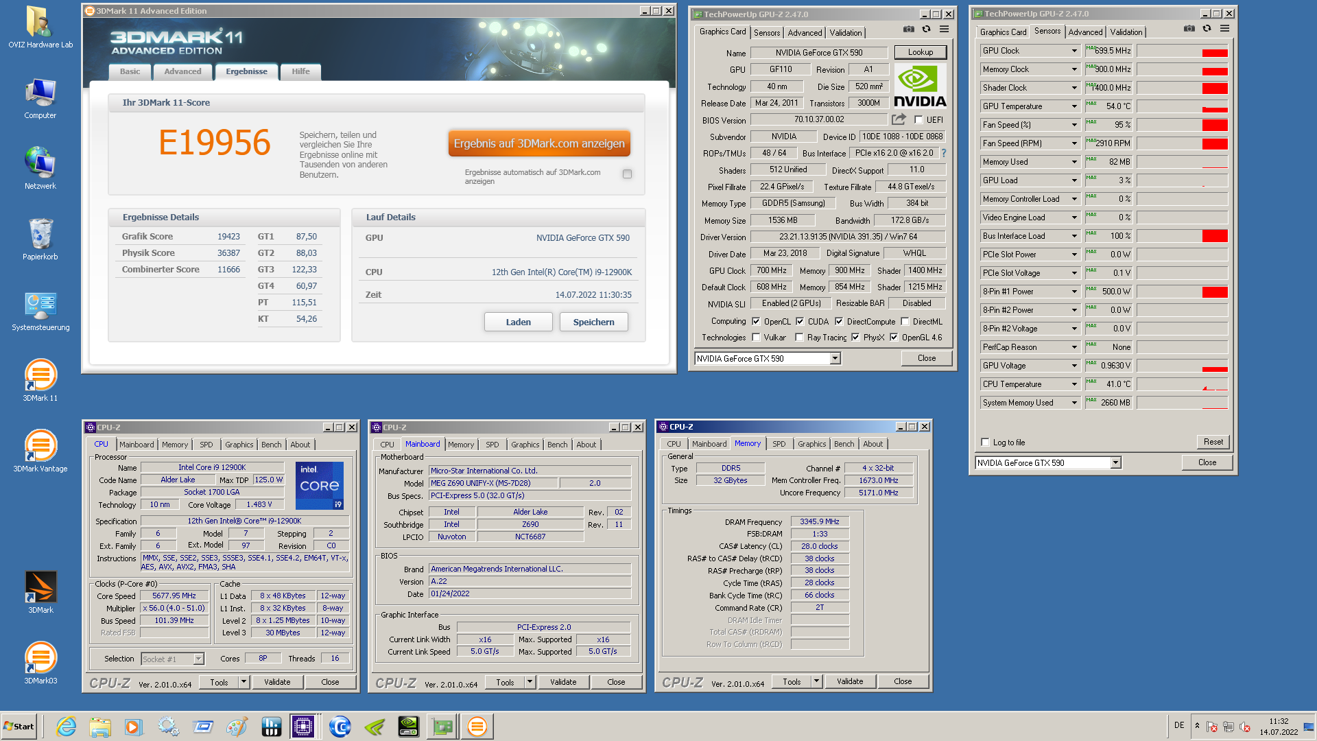The width and height of the screenshot is (1317, 741).
Task: Toggle UEFI checkbox in GPU-Z
Action: 918,119
